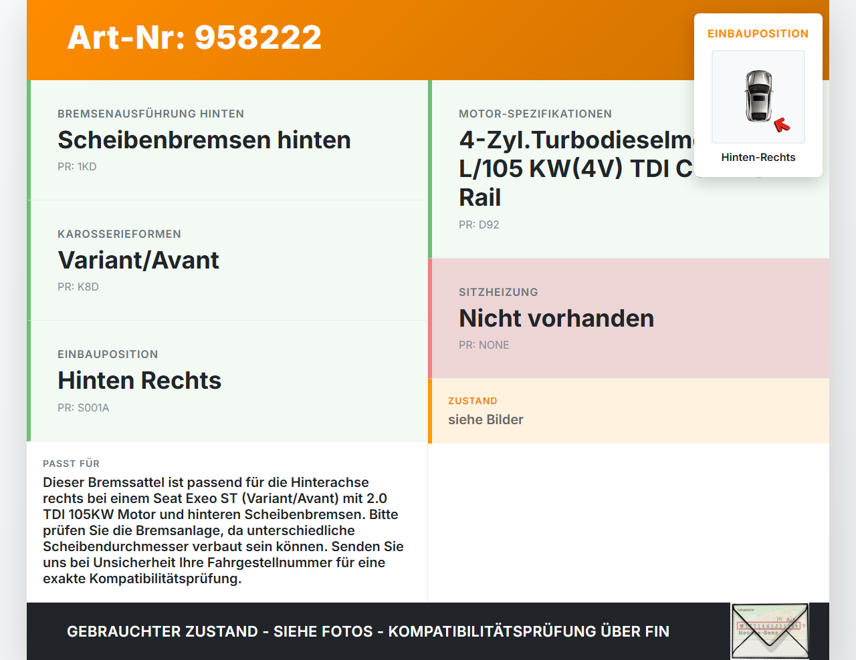856x660 pixels.
Task: Select the EINBAUPOSITION car thumbnail frame
Action: coord(758,97)
